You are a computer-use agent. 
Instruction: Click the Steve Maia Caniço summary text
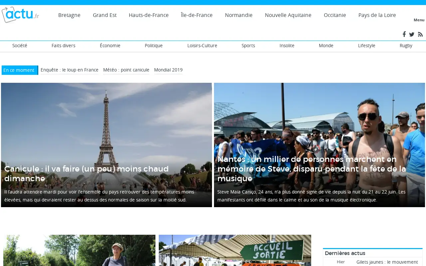tap(312, 196)
